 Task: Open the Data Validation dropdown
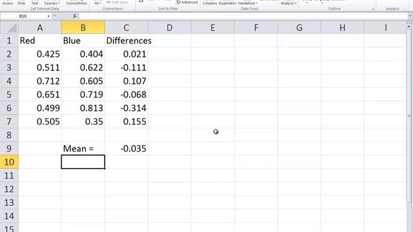(x=248, y=3)
